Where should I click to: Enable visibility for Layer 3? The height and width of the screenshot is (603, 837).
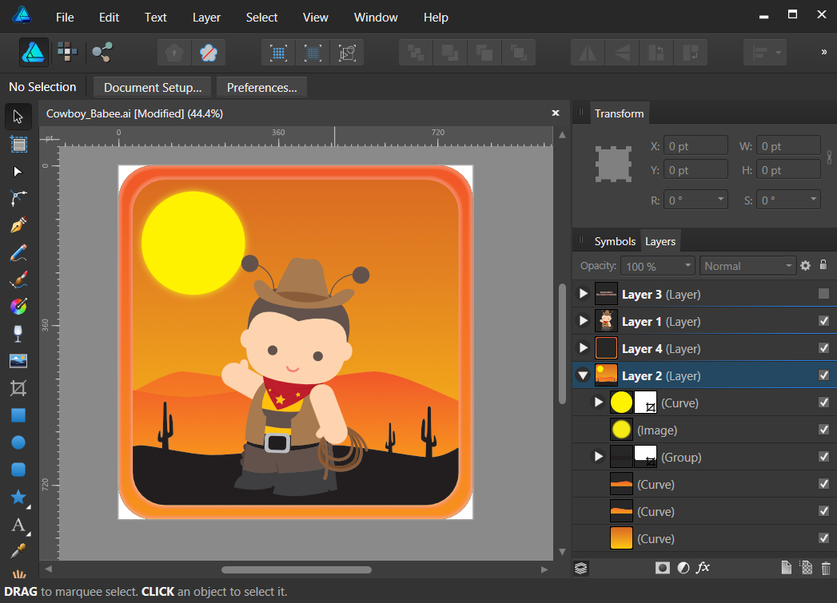click(x=823, y=294)
